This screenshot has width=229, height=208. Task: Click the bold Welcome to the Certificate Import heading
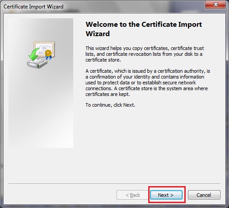pyautogui.click(x=144, y=25)
